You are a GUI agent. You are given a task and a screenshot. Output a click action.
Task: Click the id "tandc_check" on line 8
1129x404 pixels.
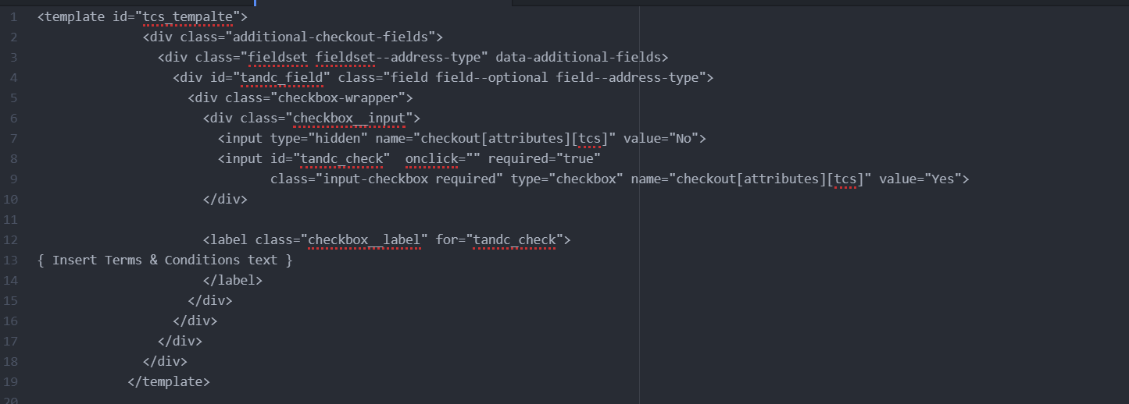pyautogui.click(x=342, y=158)
